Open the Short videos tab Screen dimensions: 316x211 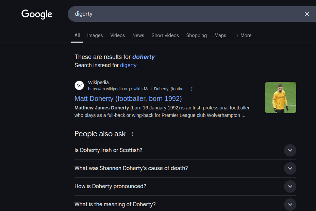(165, 35)
